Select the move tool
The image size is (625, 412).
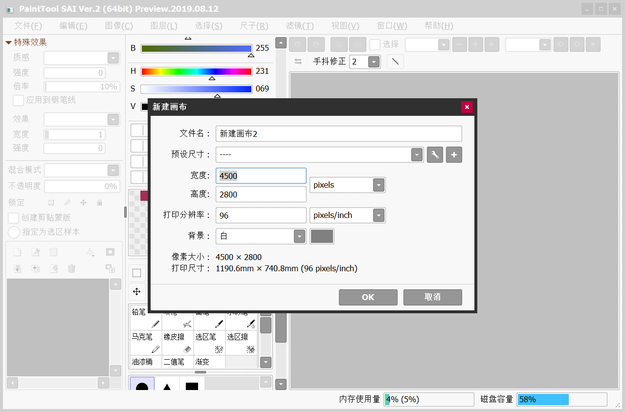point(136,292)
